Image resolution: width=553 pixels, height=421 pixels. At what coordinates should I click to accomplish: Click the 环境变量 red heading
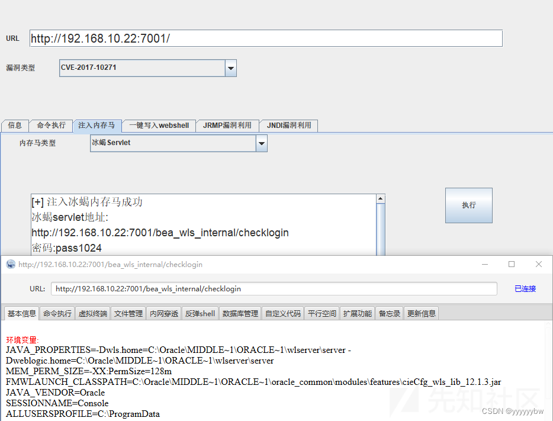click(22, 340)
